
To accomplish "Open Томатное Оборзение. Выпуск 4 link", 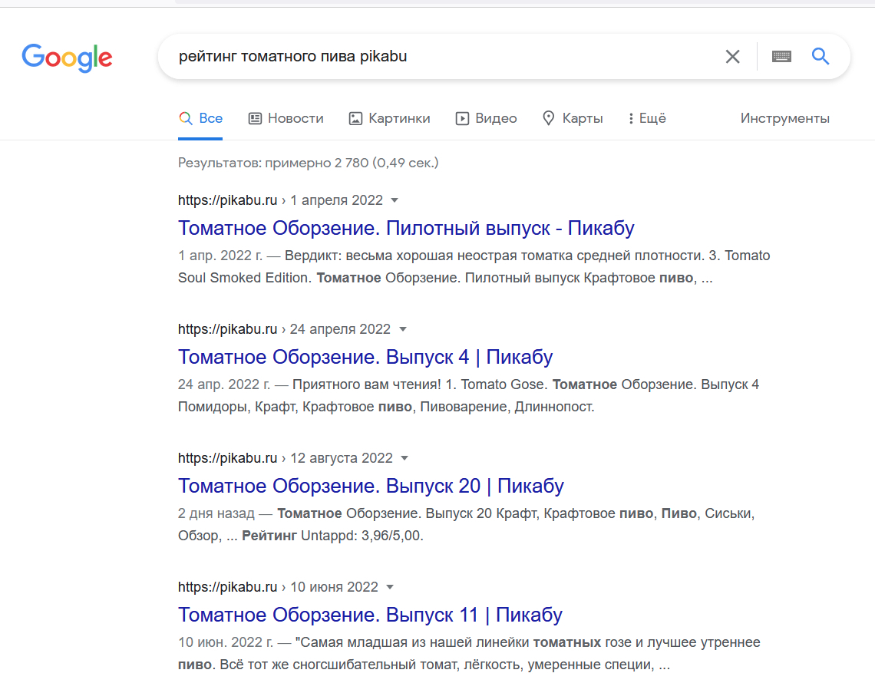I will [x=365, y=357].
